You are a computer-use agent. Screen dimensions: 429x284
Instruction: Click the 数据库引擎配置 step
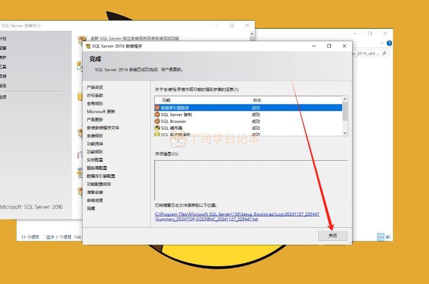coord(101,176)
